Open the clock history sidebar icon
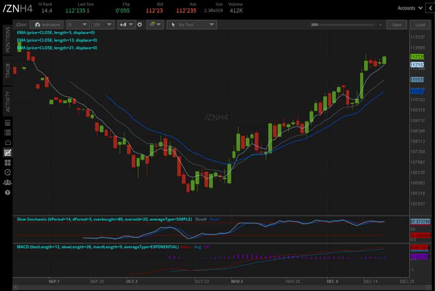435x291 pixels. click(7, 173)
